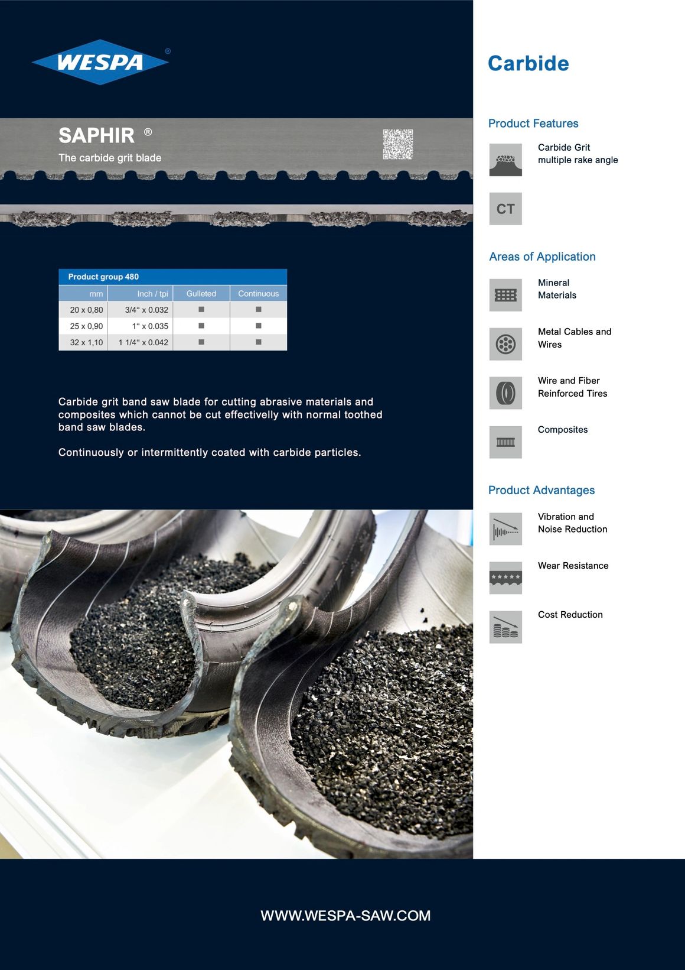The height and width of the screenshot is (970, 685).
Task: Click the 3/4" x 0.032 cell
Action: 141,310
